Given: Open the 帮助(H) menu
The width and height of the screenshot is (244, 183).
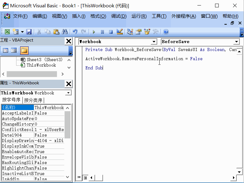Looking at the screenshot, I should (231, 16).
